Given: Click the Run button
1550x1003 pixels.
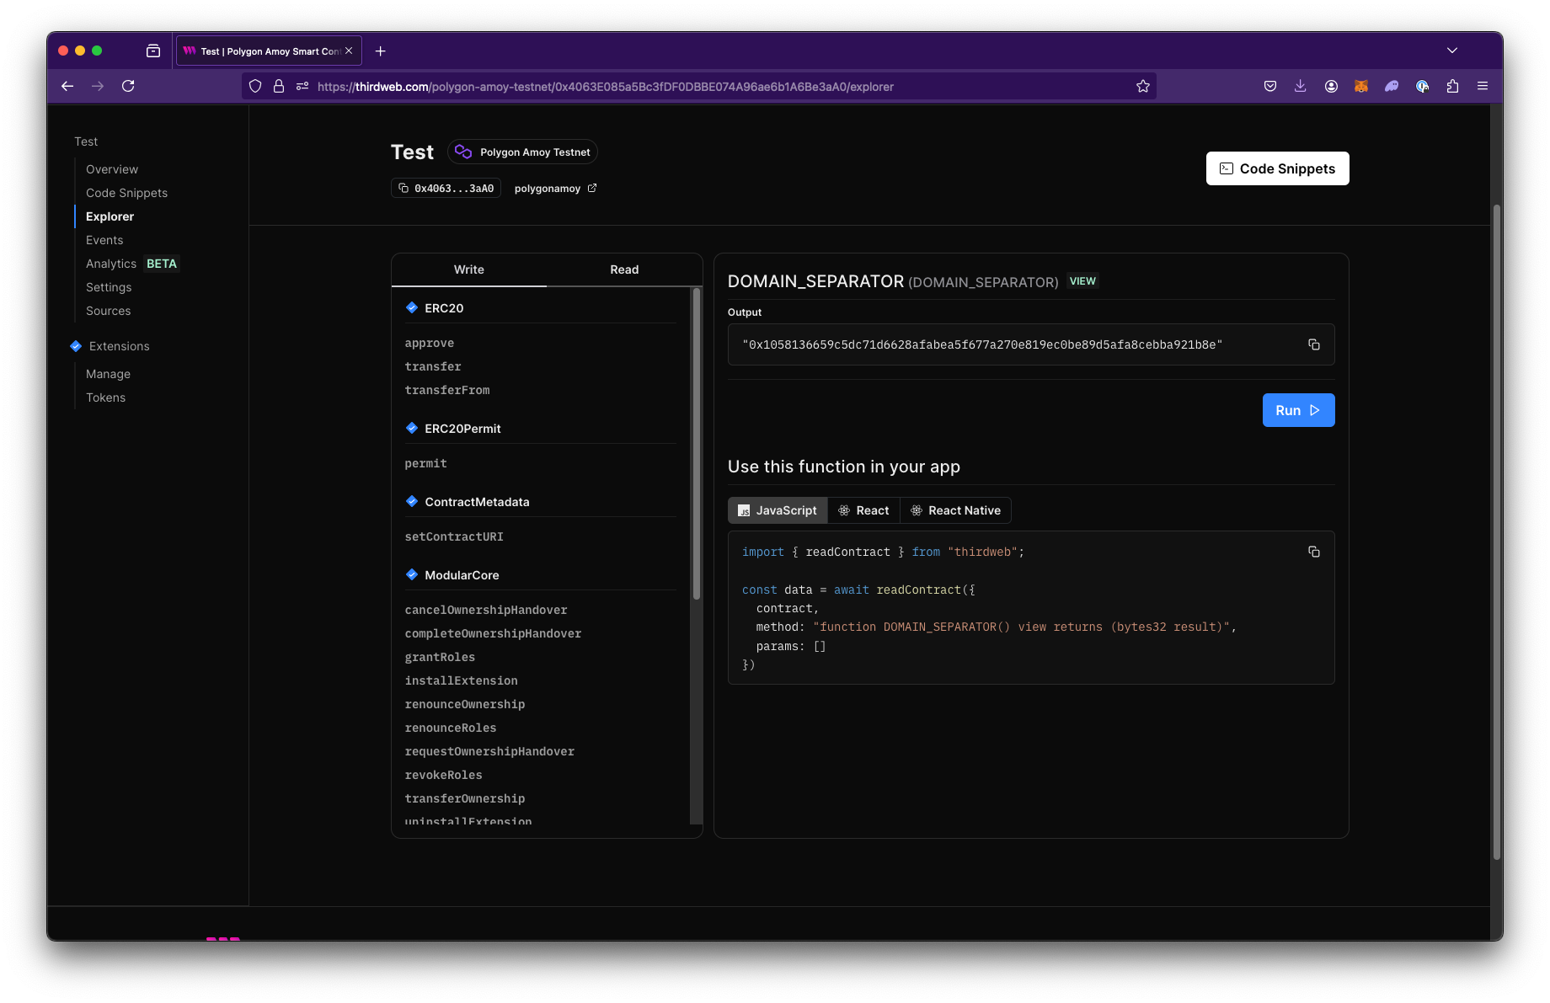Looking at the screenshot, I should (x=1298, y=410).
